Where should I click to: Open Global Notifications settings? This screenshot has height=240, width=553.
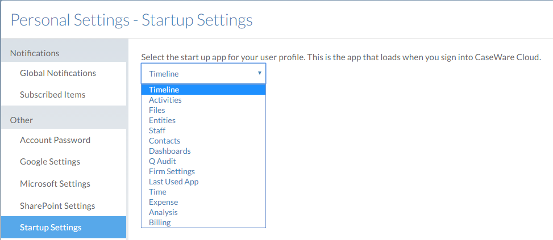coord(58,73)
